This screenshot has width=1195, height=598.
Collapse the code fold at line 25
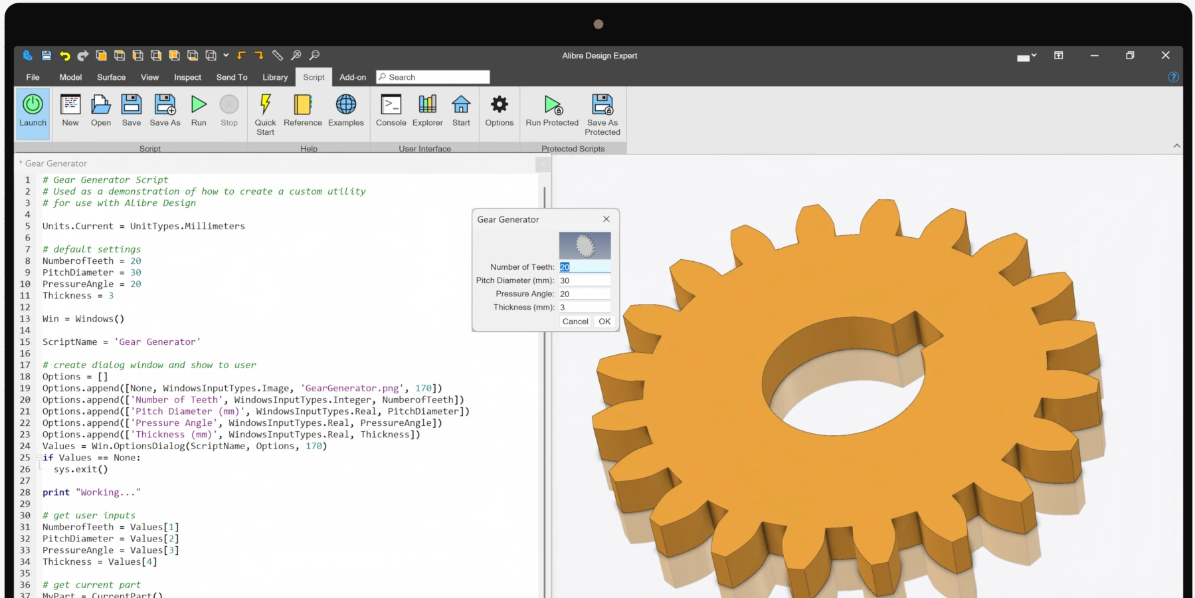pyautogui.click(x=39, y=458)
